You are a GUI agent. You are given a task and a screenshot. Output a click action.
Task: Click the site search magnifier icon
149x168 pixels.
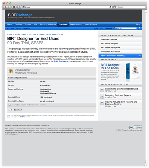pyautogui.click(x=139, y=28)
